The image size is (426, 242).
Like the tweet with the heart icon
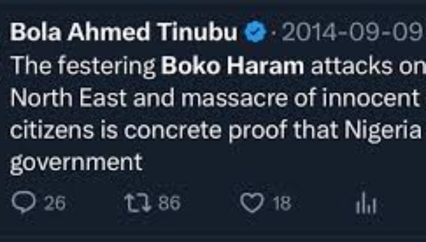[x=253, y=203]
